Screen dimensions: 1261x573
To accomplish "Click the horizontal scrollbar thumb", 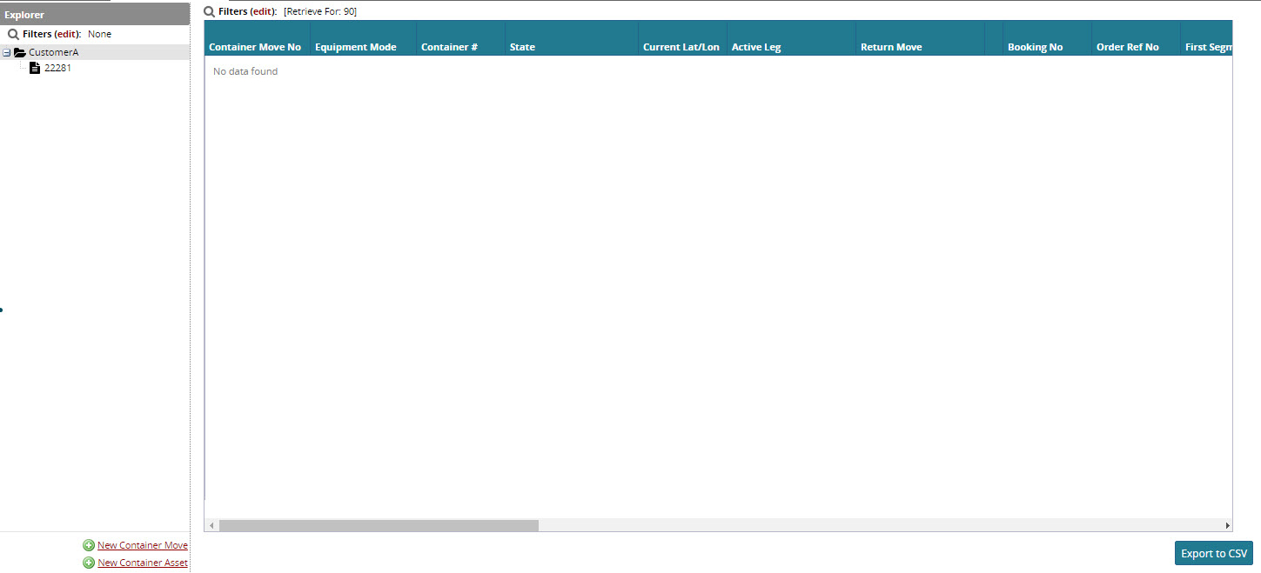I will point(379,525).
